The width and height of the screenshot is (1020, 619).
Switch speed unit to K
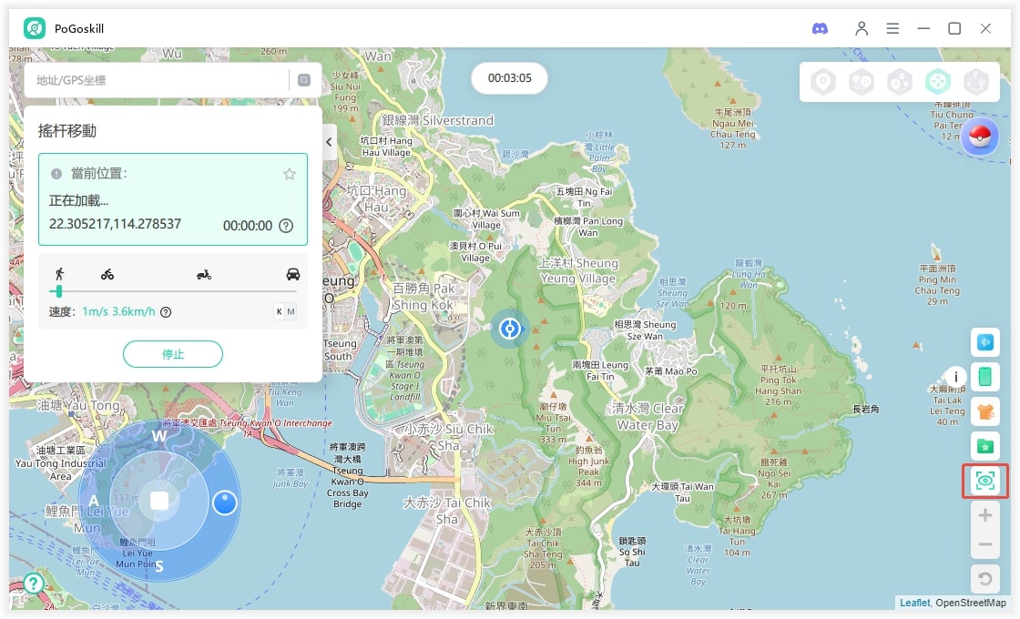(x=279, y=311)
